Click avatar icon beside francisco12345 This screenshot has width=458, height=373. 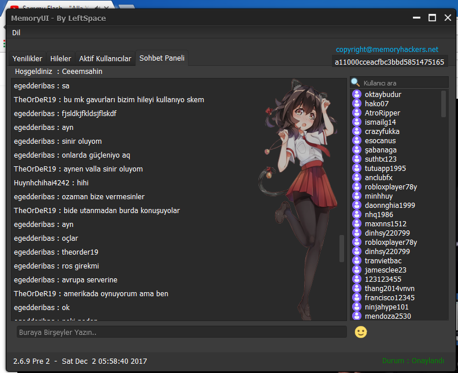click(x=357, y=298)
